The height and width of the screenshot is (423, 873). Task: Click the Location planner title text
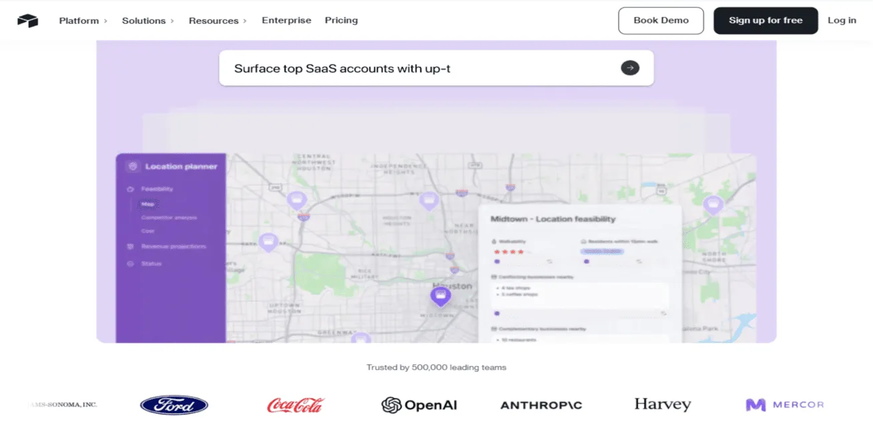pyautogui.click(x=181, y=167)
